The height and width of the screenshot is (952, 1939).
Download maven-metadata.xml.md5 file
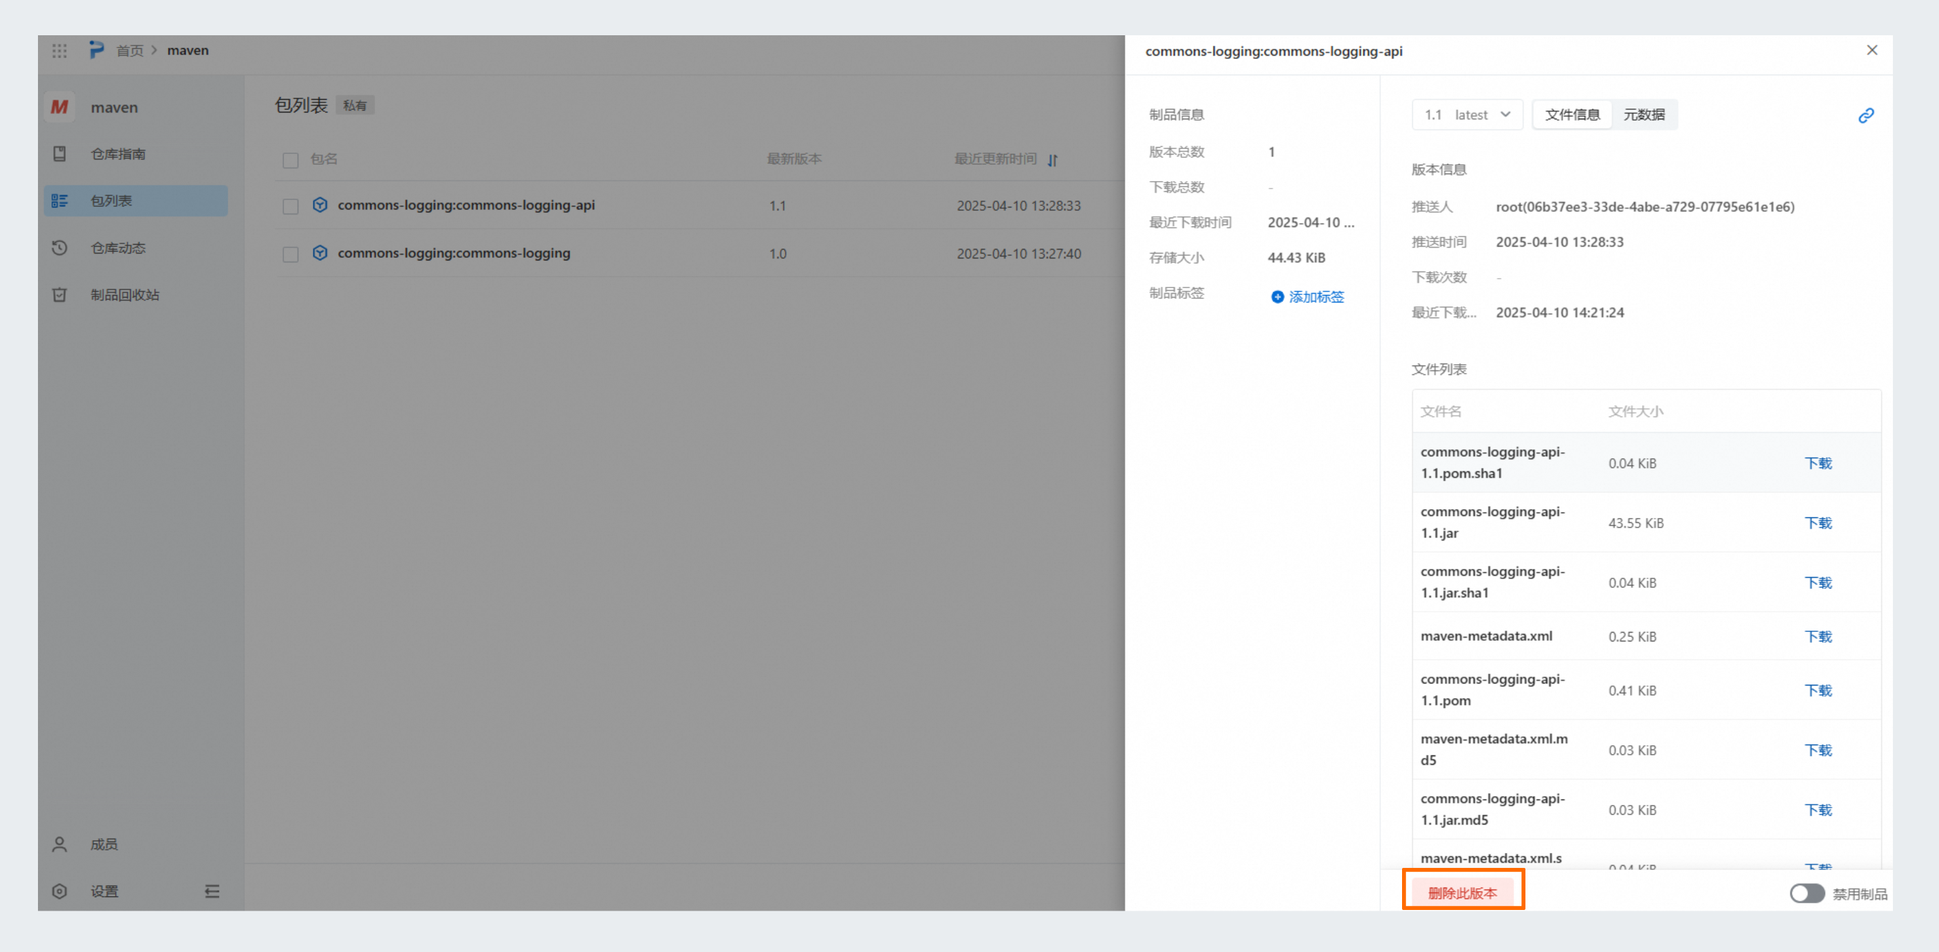point(1818,751)
